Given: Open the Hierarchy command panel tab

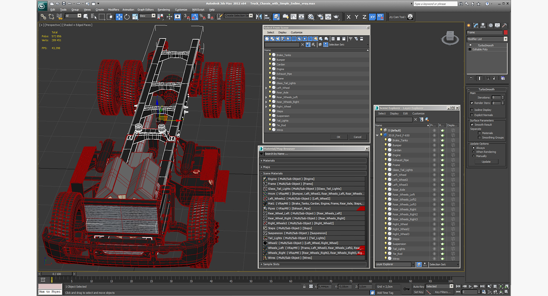Looking at the screenshot, I should 483,25.
